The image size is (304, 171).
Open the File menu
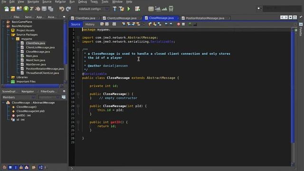click(x=4, y=2)
